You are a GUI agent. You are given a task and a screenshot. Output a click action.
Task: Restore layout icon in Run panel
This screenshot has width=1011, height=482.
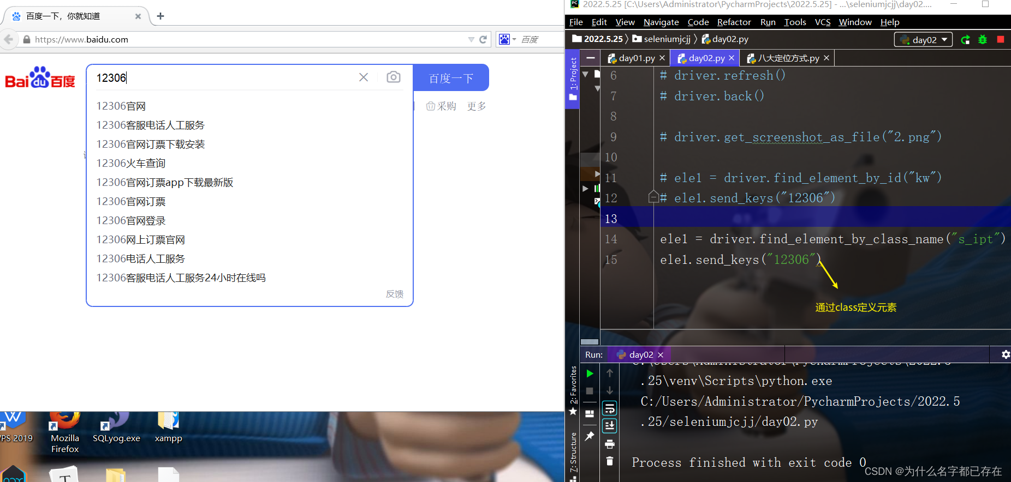coord(590,414)
